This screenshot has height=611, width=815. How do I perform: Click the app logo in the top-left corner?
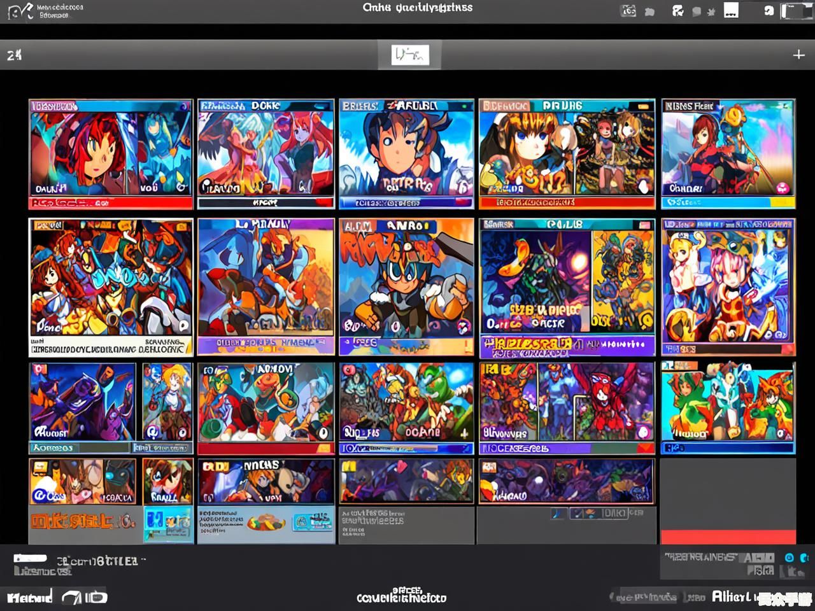tap(19, 11)
